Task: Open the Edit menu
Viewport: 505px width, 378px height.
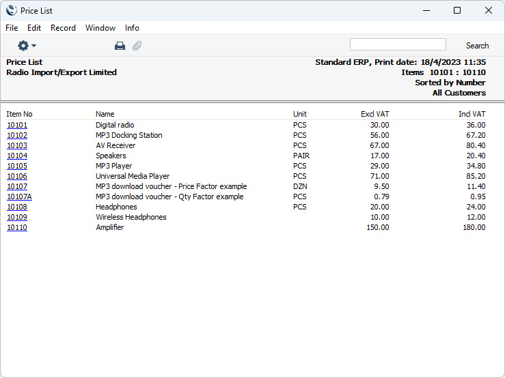Action: tap(34, 28)
